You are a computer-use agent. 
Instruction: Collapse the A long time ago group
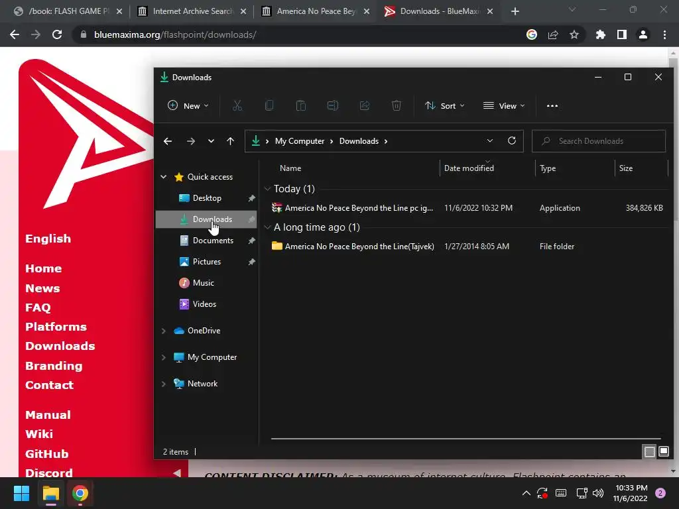(x=267, y=227)
